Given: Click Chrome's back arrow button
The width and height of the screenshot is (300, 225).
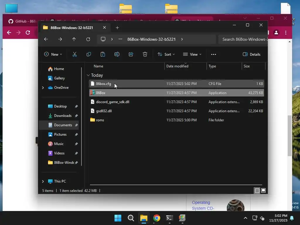Looking at the screenshot, I should coord(9,33).
